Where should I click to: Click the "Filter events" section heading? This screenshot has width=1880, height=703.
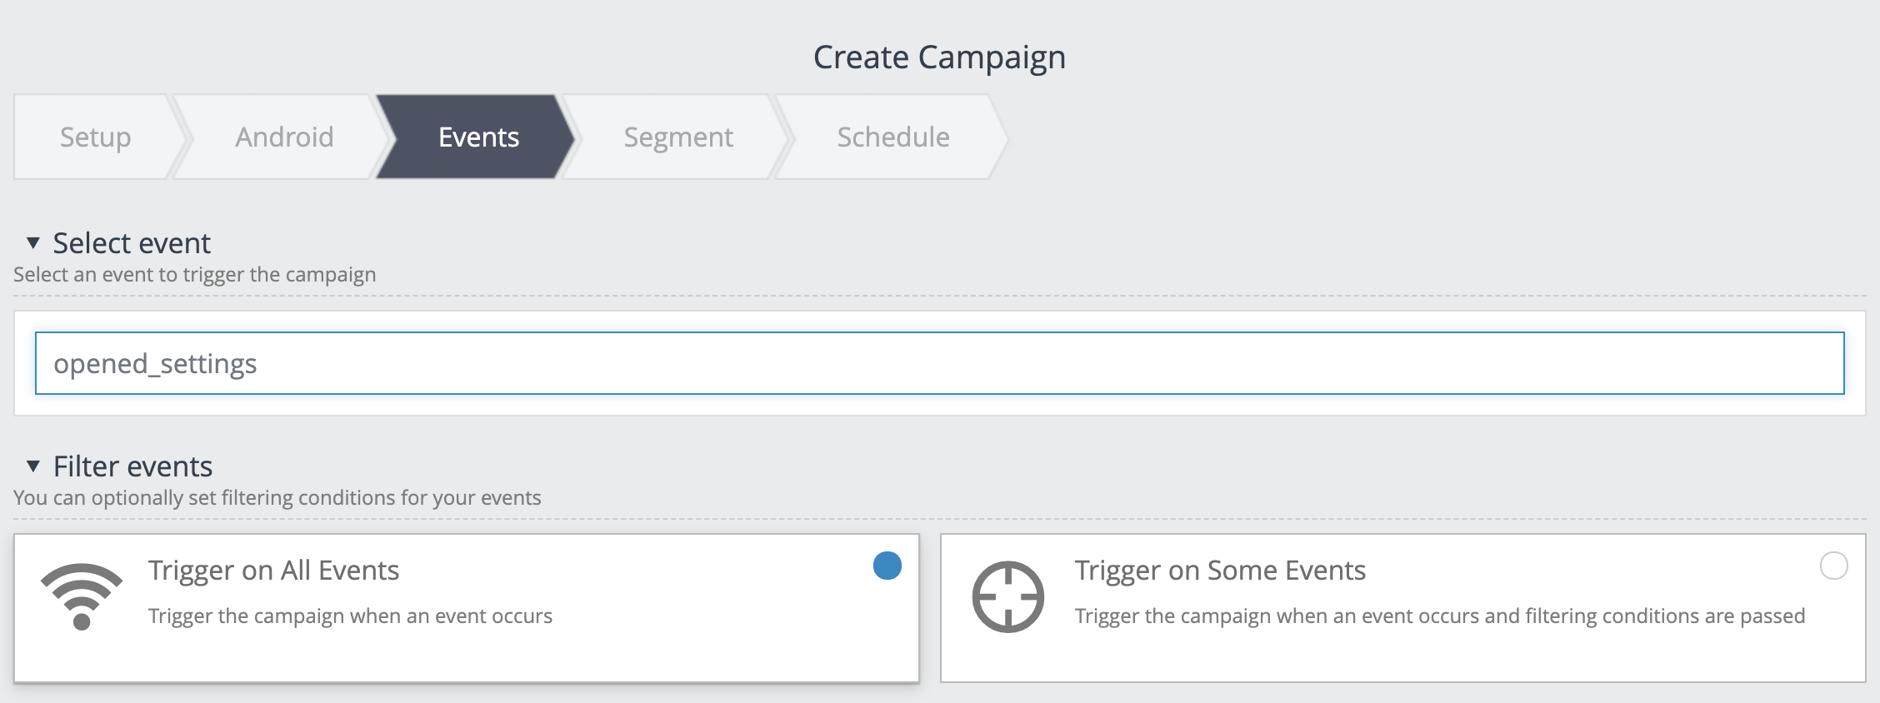point(133,466)
